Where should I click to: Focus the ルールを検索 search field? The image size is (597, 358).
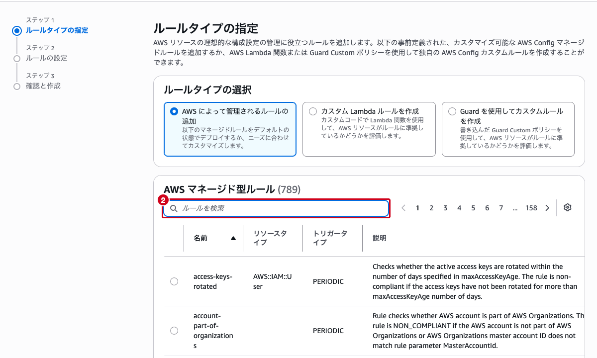[x=276, y=208]
